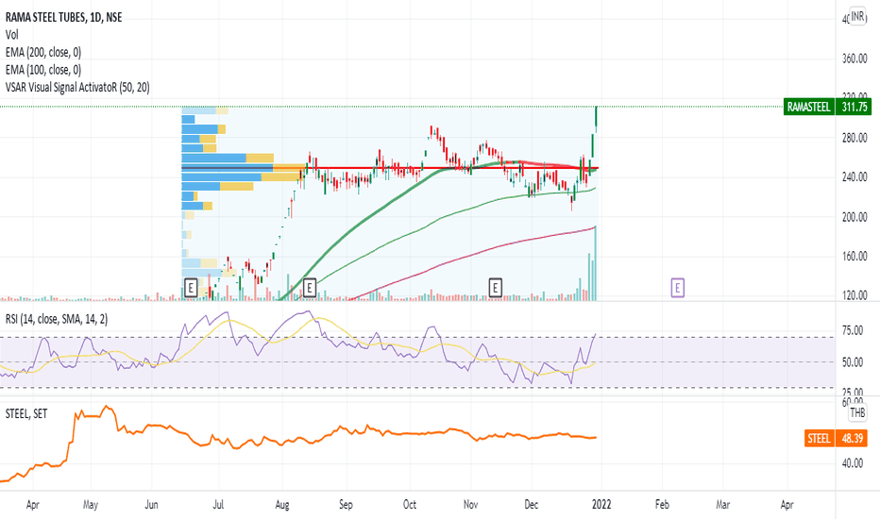Select the EMA (100, close, 0) legend

43,70
